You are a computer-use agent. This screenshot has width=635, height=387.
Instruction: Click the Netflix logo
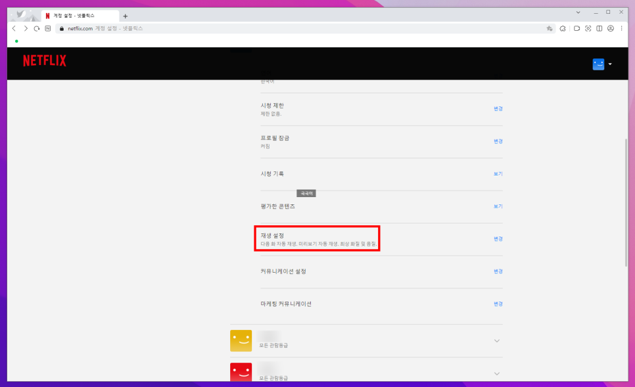pyautogui.click(x=45, y=60)
